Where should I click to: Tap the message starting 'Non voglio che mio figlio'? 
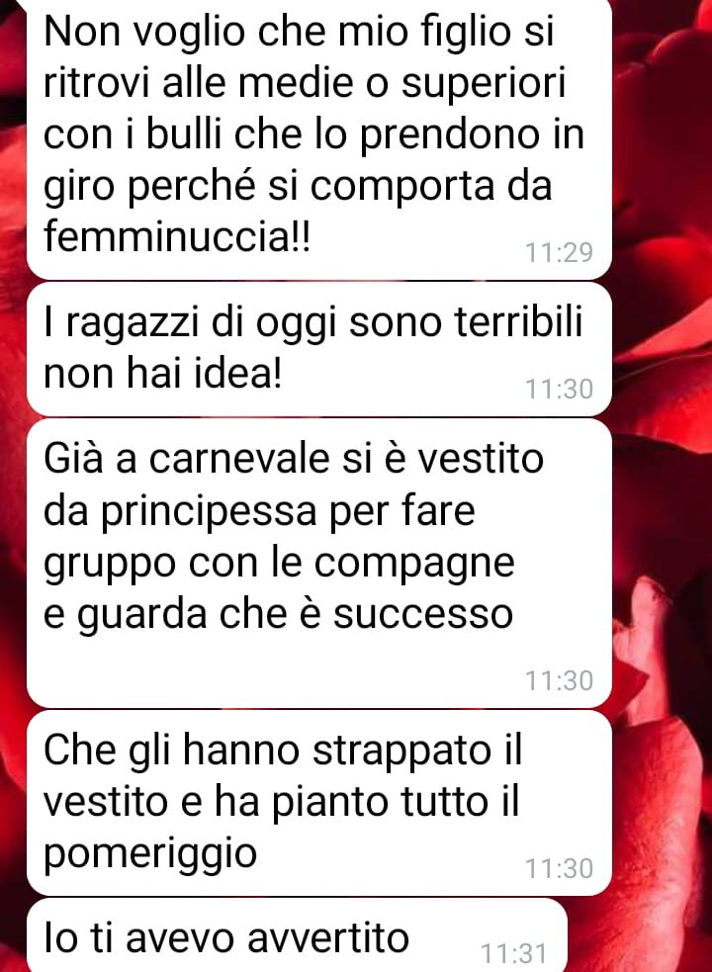[x=318, y=138]
